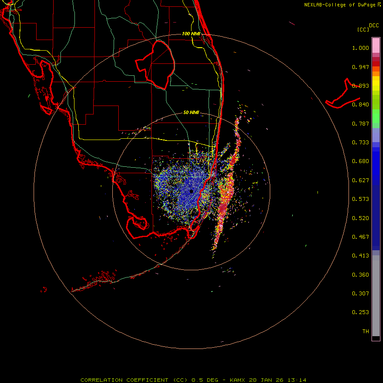This screenshot has width=383, height=383.
Task: Click the red Bahamas island outline at right
Action: [x=343, y=93]
